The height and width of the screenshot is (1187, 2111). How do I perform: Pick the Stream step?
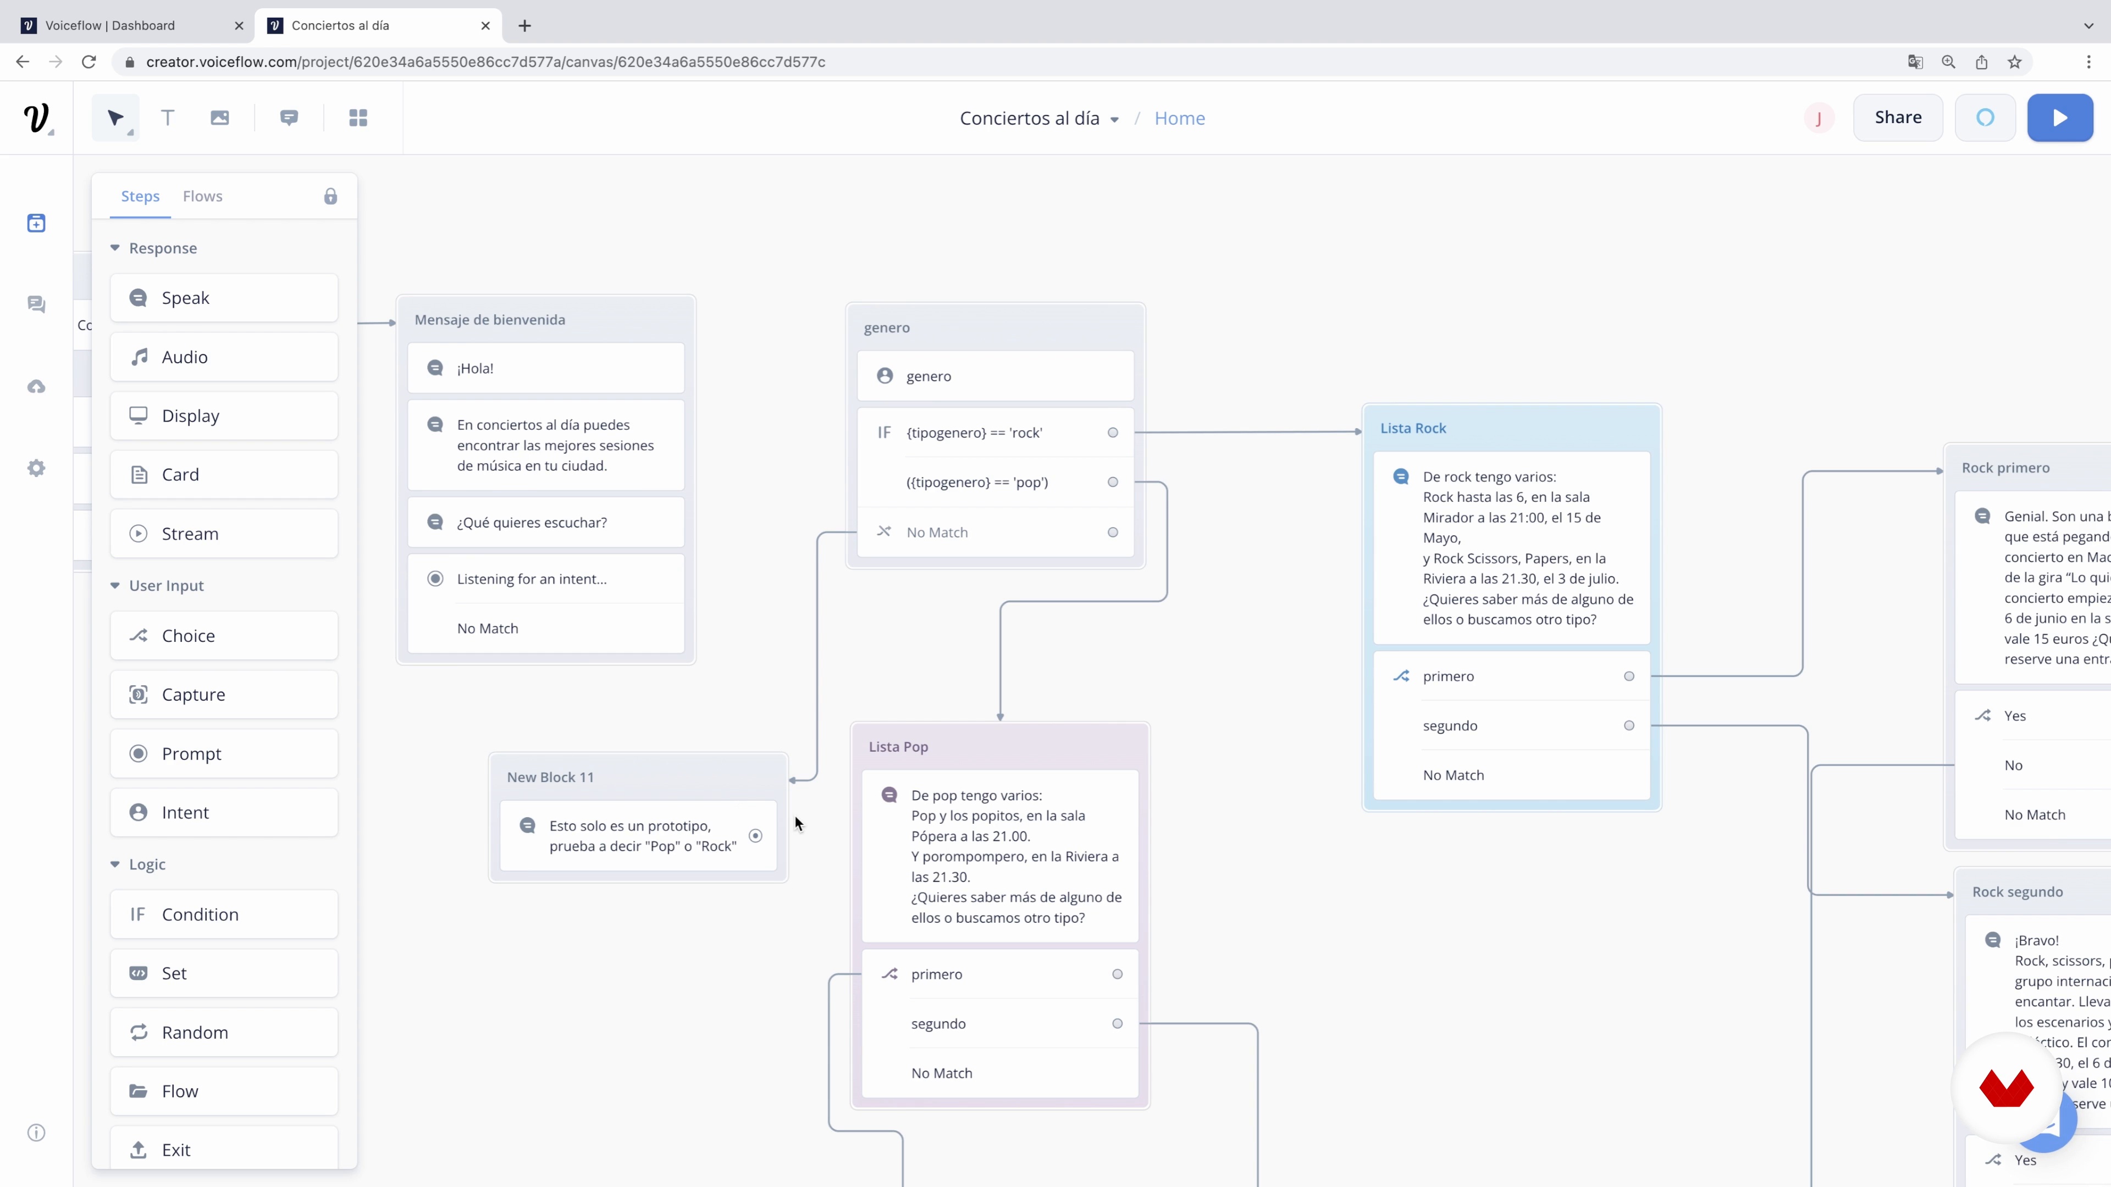(224, 534)
